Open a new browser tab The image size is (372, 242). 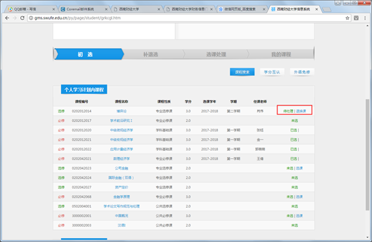pos(327,9)
